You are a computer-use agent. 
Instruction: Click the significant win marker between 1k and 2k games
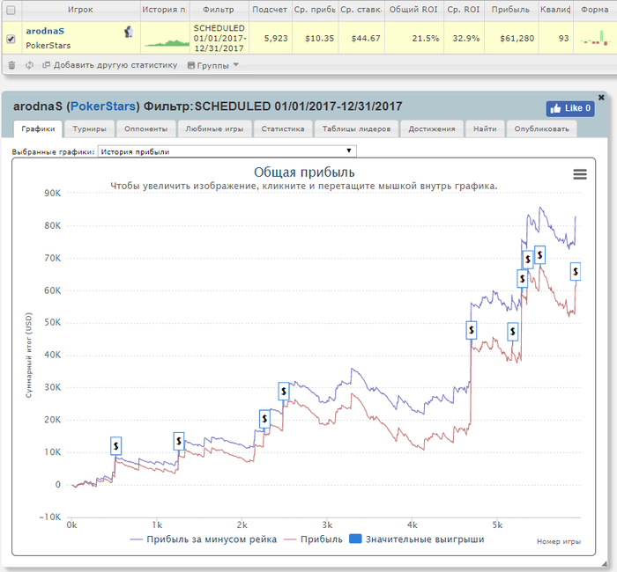click(x=179, y=441)
